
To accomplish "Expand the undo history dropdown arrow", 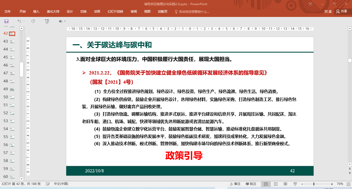I will click(x=24, y=21).
